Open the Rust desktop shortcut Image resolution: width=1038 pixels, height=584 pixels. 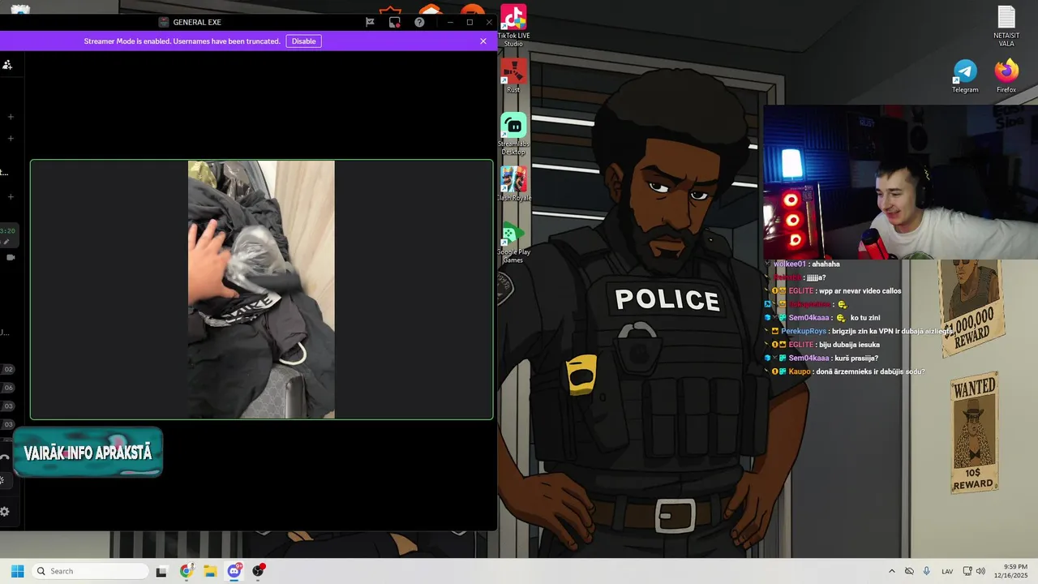(513, 75)
